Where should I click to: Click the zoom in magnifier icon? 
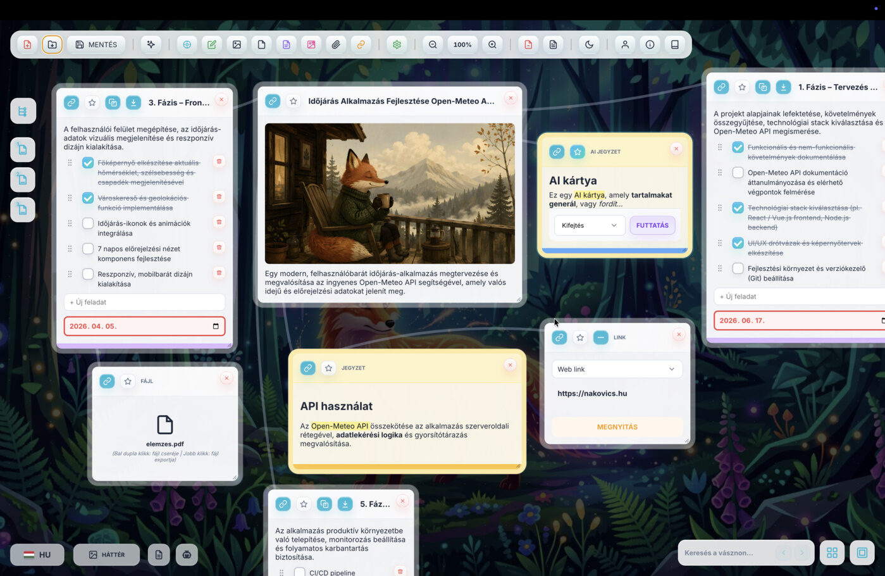pos(492,44)
